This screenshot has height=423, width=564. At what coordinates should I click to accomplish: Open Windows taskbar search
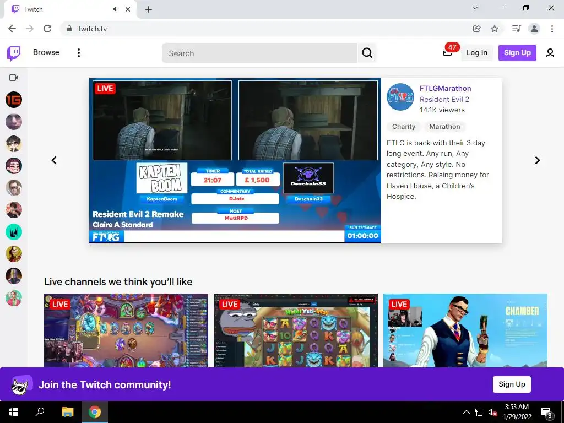(x=40, y=412)
